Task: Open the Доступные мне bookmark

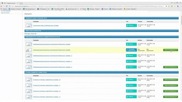Action: [x=72, y=9]
